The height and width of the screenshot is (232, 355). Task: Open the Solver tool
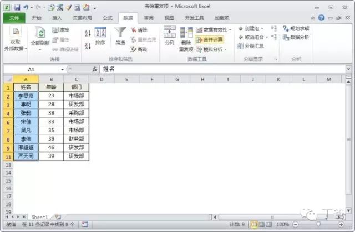point(296,28)
